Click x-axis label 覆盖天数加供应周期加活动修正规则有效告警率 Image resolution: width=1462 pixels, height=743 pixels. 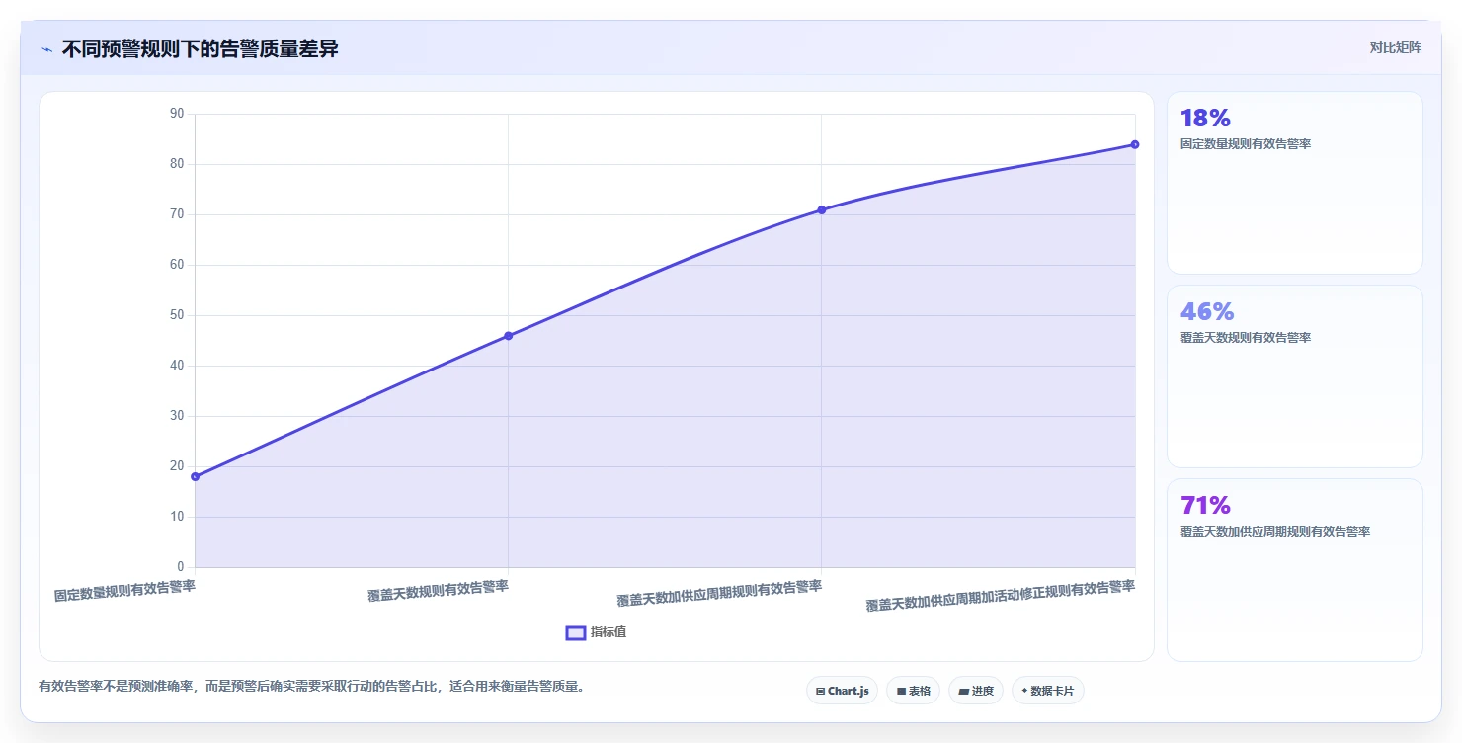pyautogui.click(x=1001, y=596)
